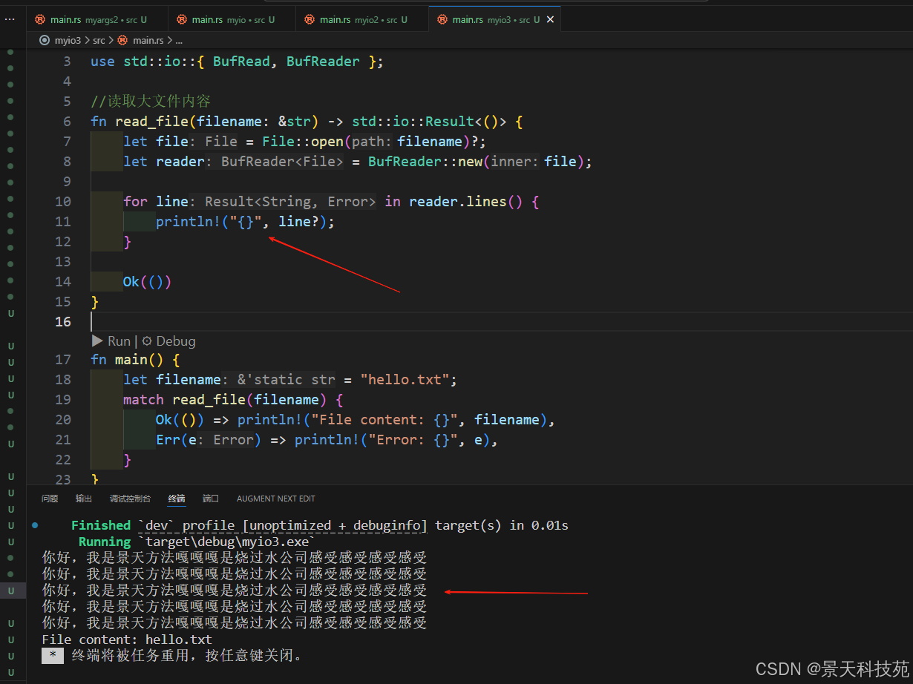The width and height of the screenshot is (913, 684).
Task: Open the 调试控制台 (Debug Console) tab
Action: pos(130,499)
